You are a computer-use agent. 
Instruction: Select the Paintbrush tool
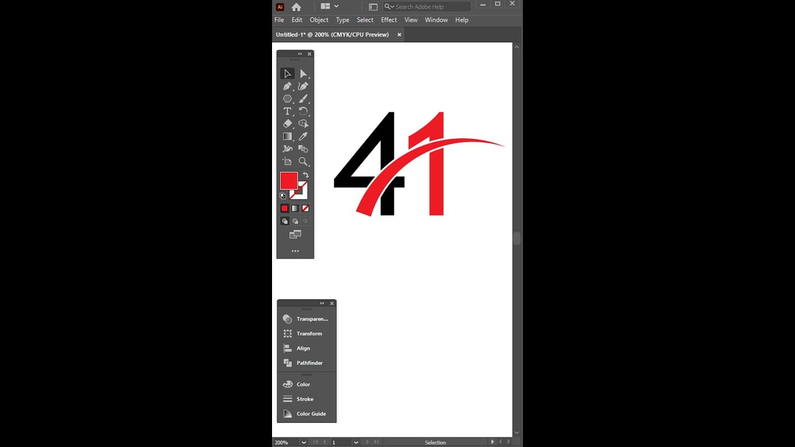point(303,99)
